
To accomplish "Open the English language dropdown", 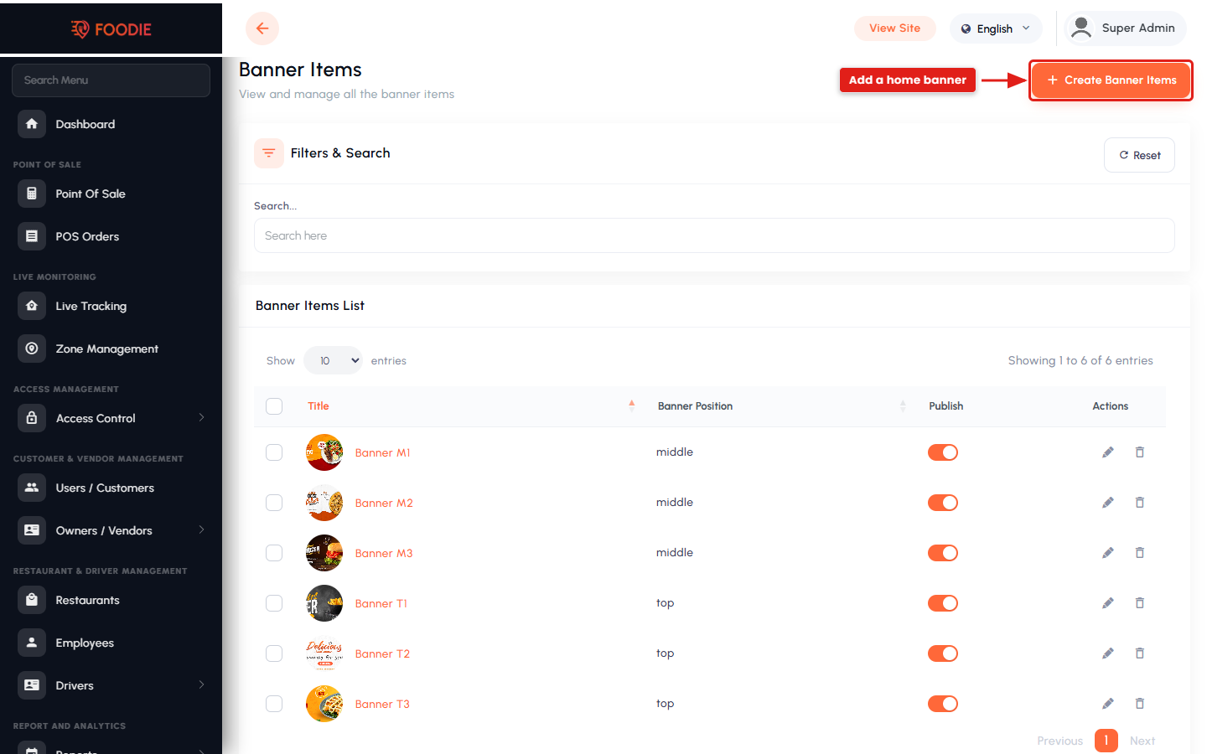I will (x=996, y=28).
